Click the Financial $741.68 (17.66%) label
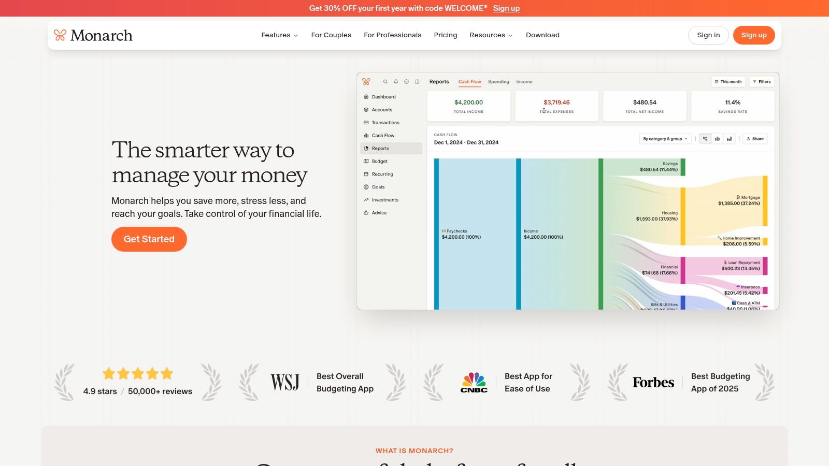The width and height of the screenshot is (829, 466). coord(660,270)
